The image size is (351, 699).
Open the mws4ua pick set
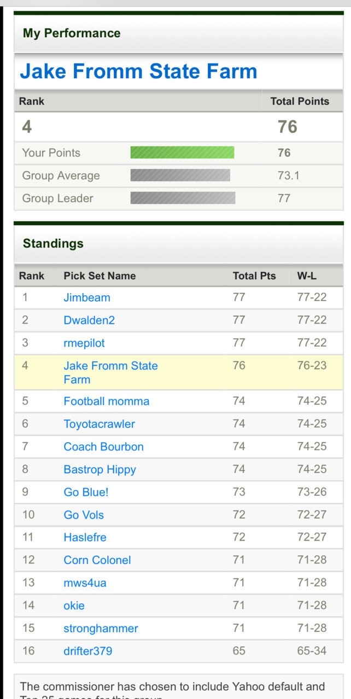[x=85, y=583]
